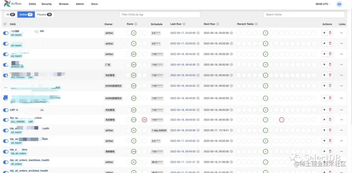Toggle the LBP_Ir DAG off
The width and height of the screenshot is (352, 173).
(6, 110)
